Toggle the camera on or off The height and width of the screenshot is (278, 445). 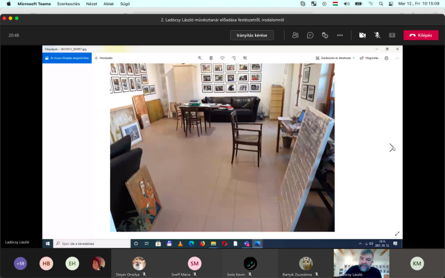[x=362, y=35]
